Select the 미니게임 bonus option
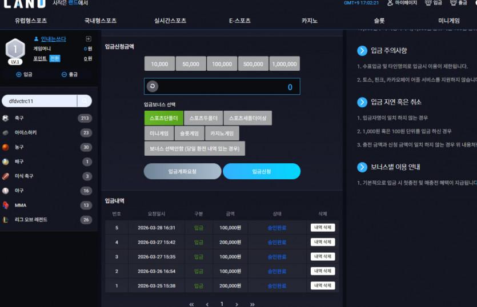The image size is (477, 307). click(x=159, y=134)
